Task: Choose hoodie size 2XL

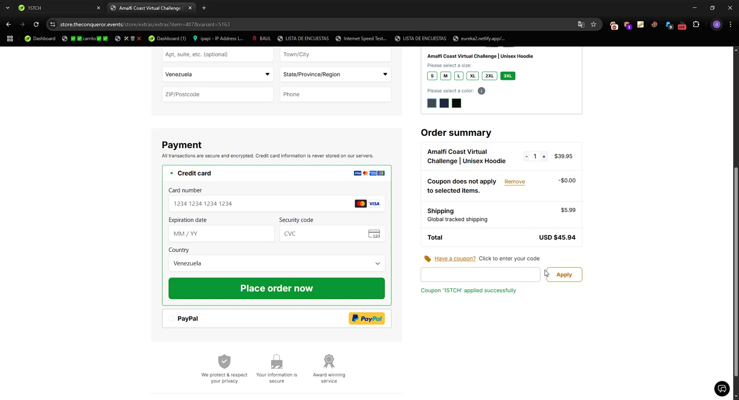Action: tap(489, 76)
